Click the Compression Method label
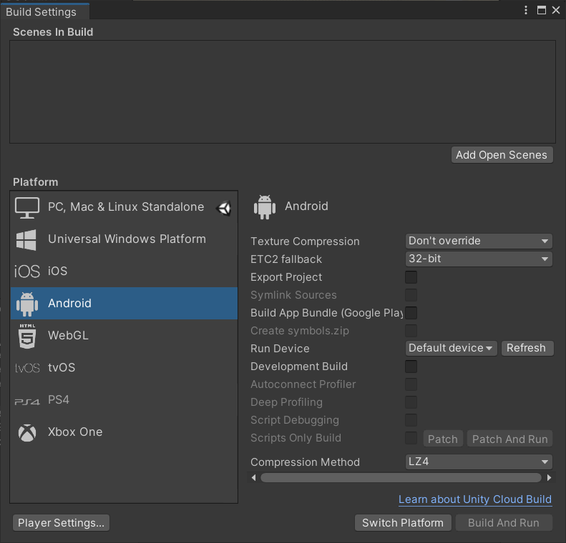This screenshot has height=543, width=566. [x=305, y=462]
